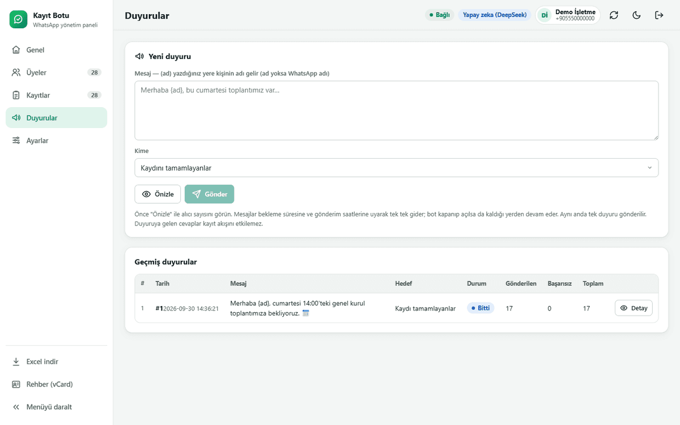
Task: Click the Demo İşletme account chip
Action: coord(568,15)
